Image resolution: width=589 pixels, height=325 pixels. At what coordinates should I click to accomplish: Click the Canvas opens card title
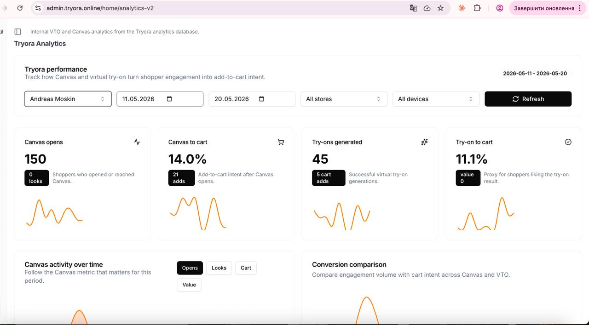click(x=44, y=142)
